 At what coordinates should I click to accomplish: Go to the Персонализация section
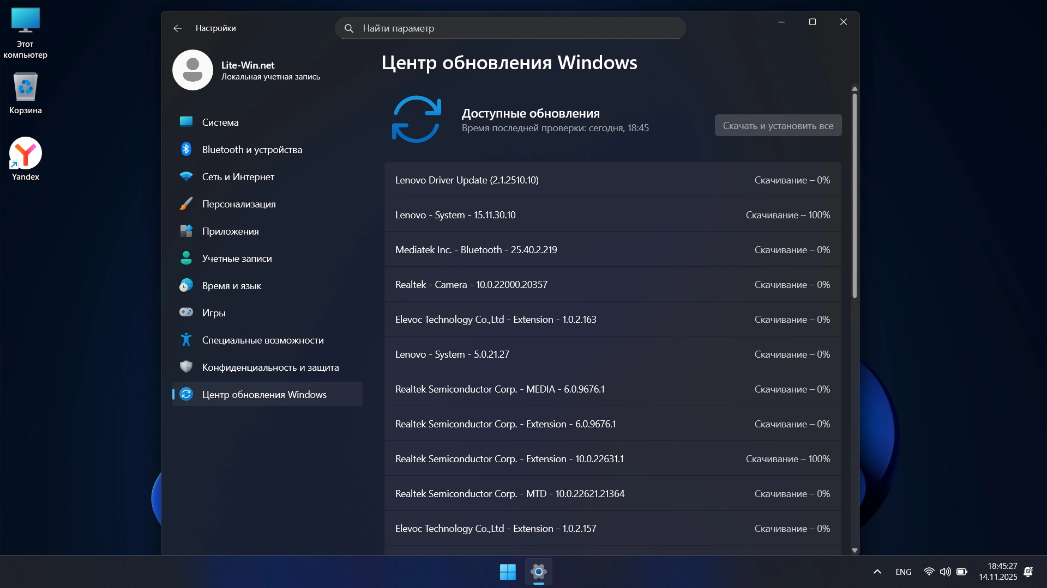tap(238, 204)
